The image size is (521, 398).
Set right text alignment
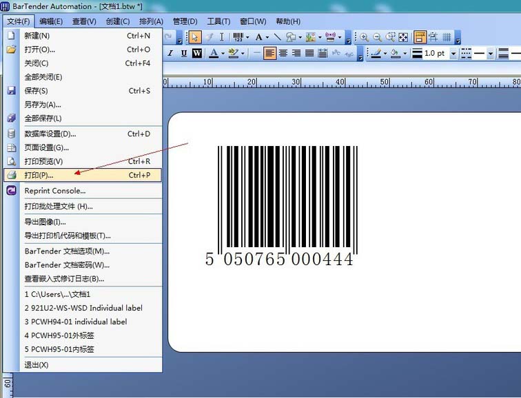(296, 53)
